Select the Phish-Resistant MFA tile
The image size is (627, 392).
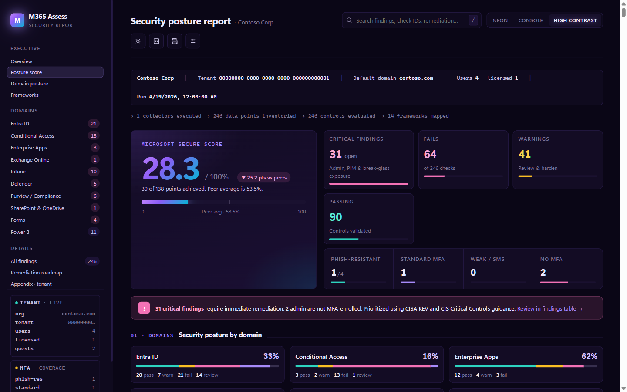tap(359, 269)
